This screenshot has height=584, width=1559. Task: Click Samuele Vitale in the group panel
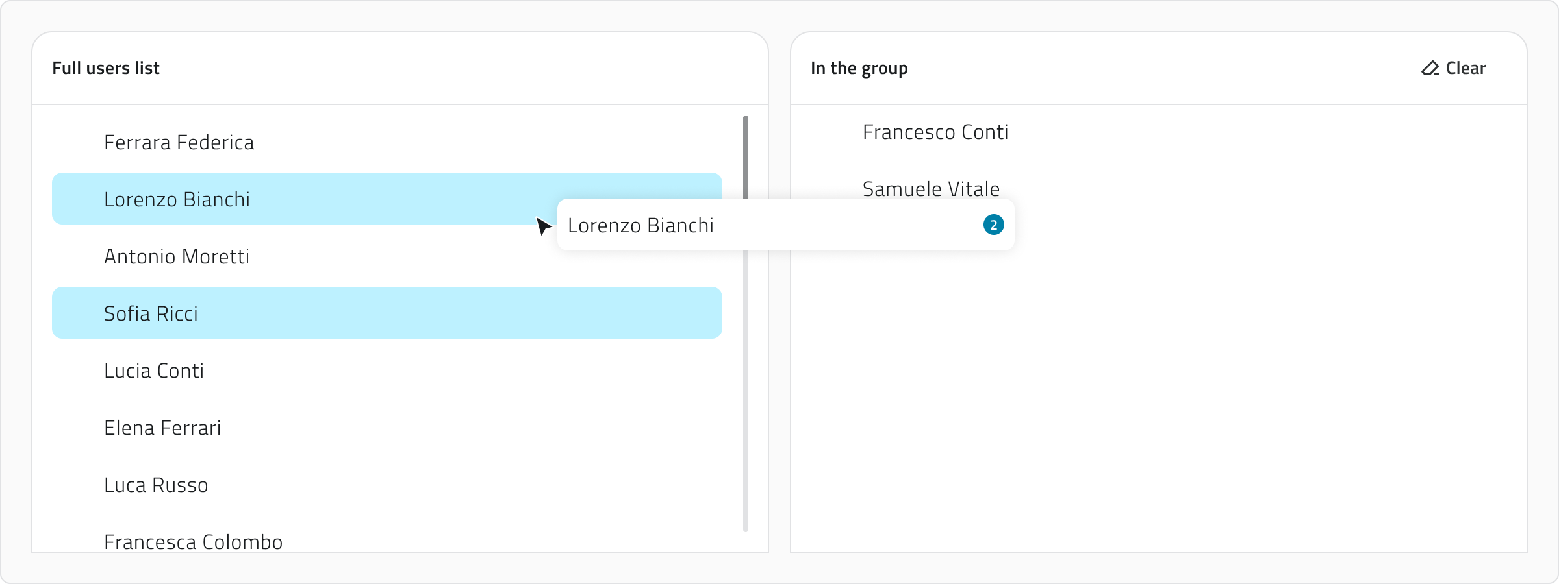click(932, 189)
